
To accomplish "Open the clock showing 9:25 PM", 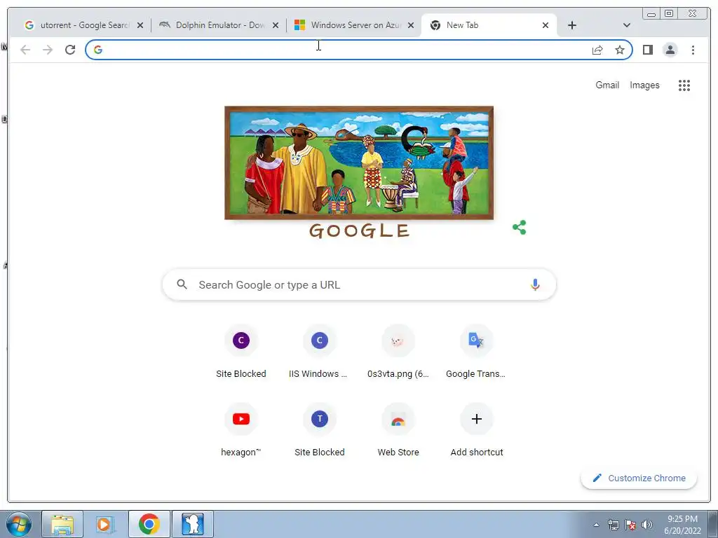I will tap(682, 525).
